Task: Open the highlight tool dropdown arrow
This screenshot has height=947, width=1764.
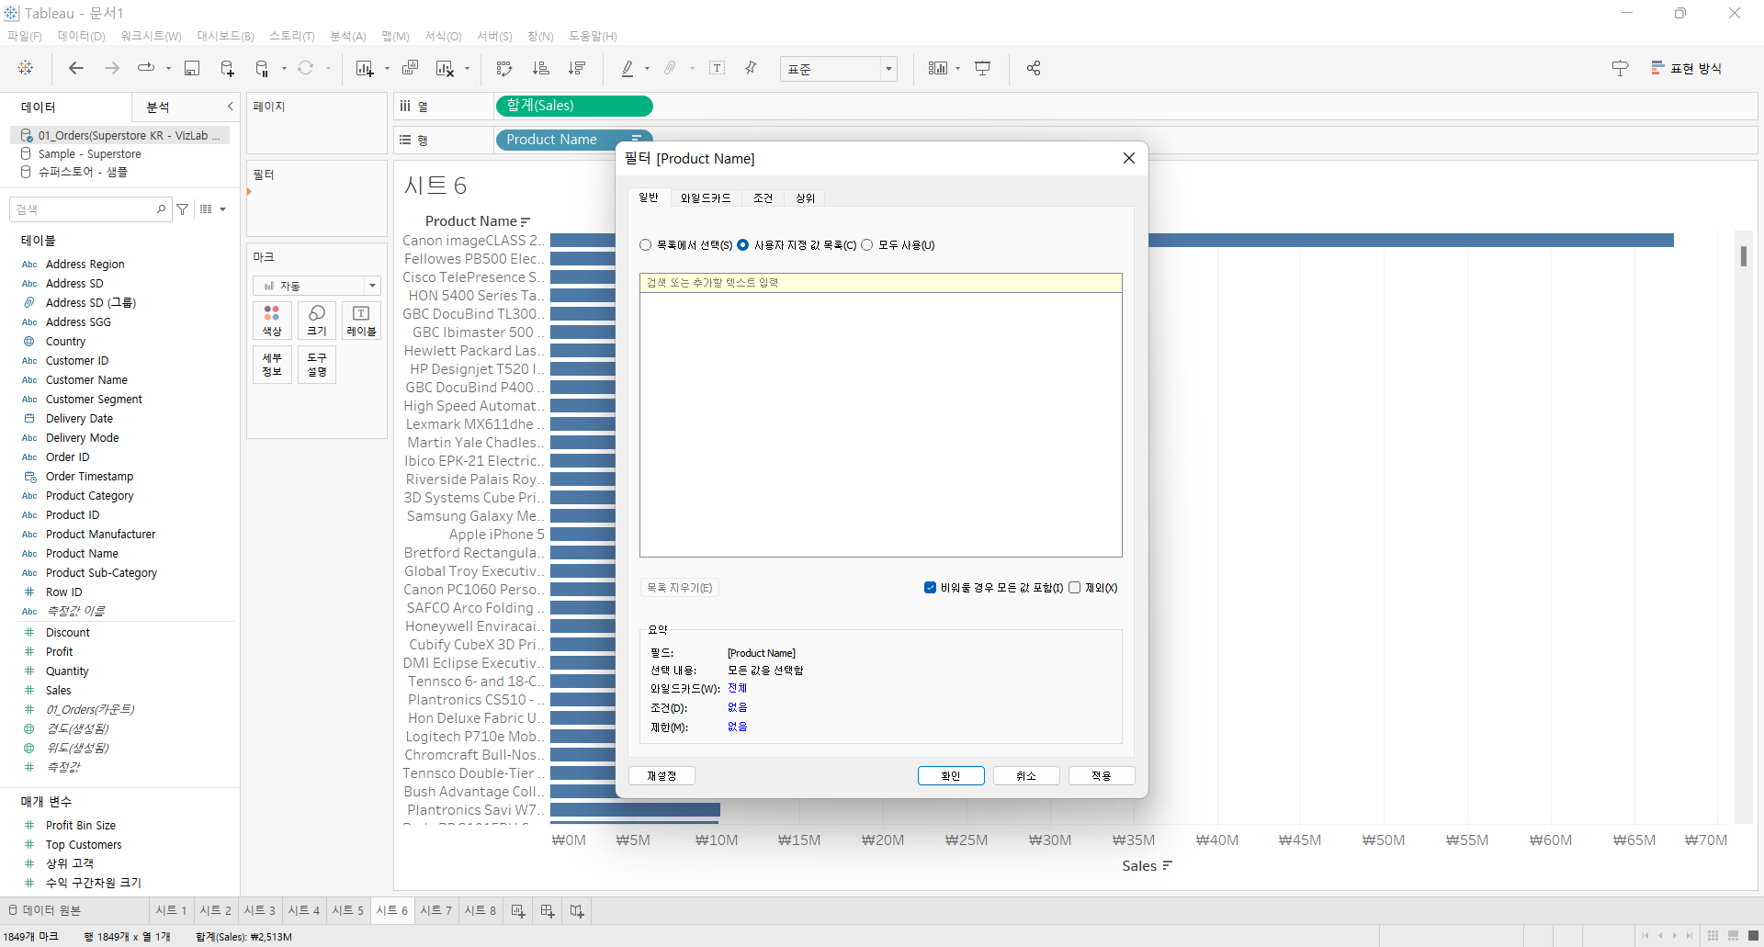Action: (x=647, y=69)
